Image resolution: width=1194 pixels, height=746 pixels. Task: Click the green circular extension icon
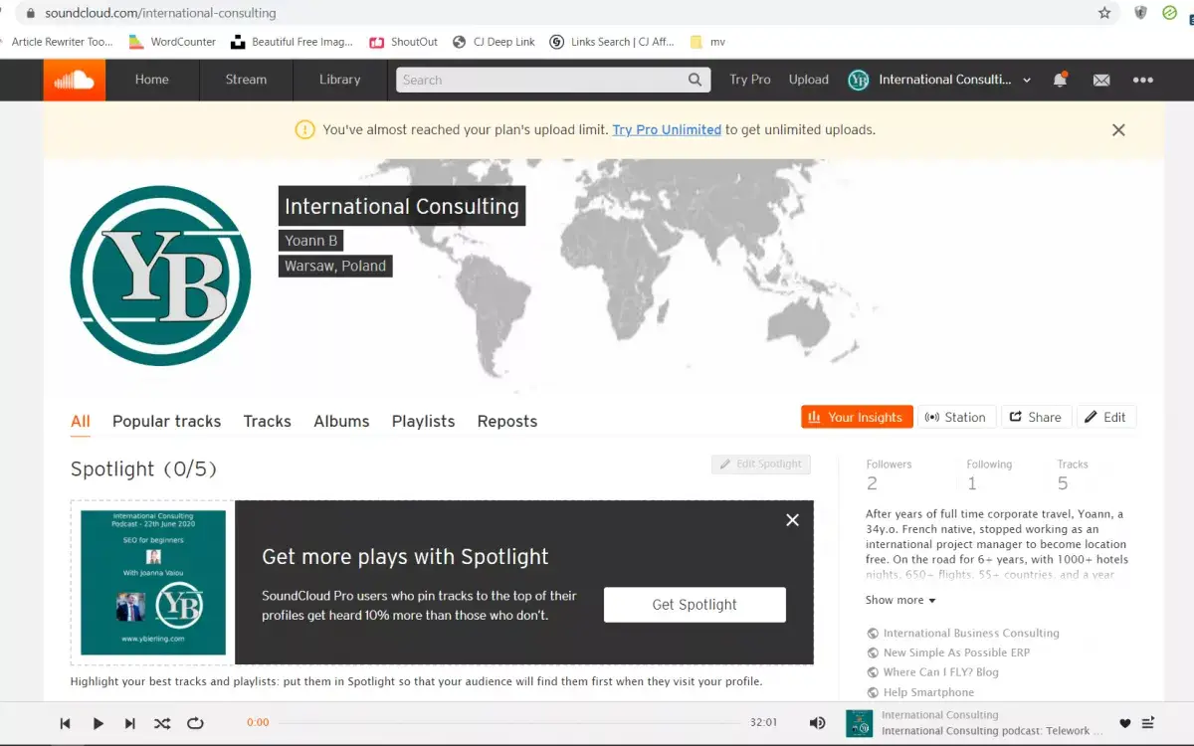[1171, 13]
